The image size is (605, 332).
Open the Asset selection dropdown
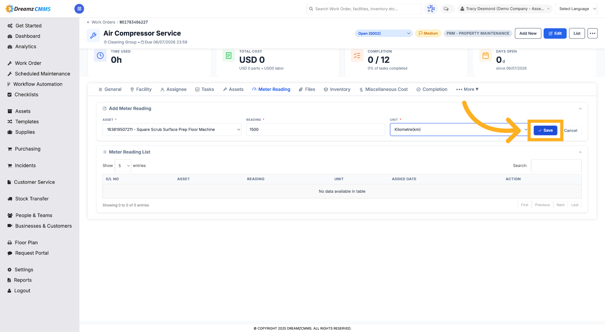172,129
